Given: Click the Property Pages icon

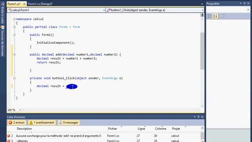Looking at the screenshot, I should point(222,16).
